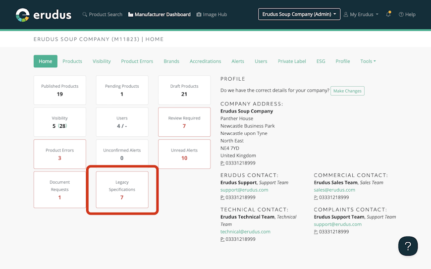Open the Product Errors tab
Image resolution: width=431 pixels, height=269 pixels.
[x=137, y=61]
